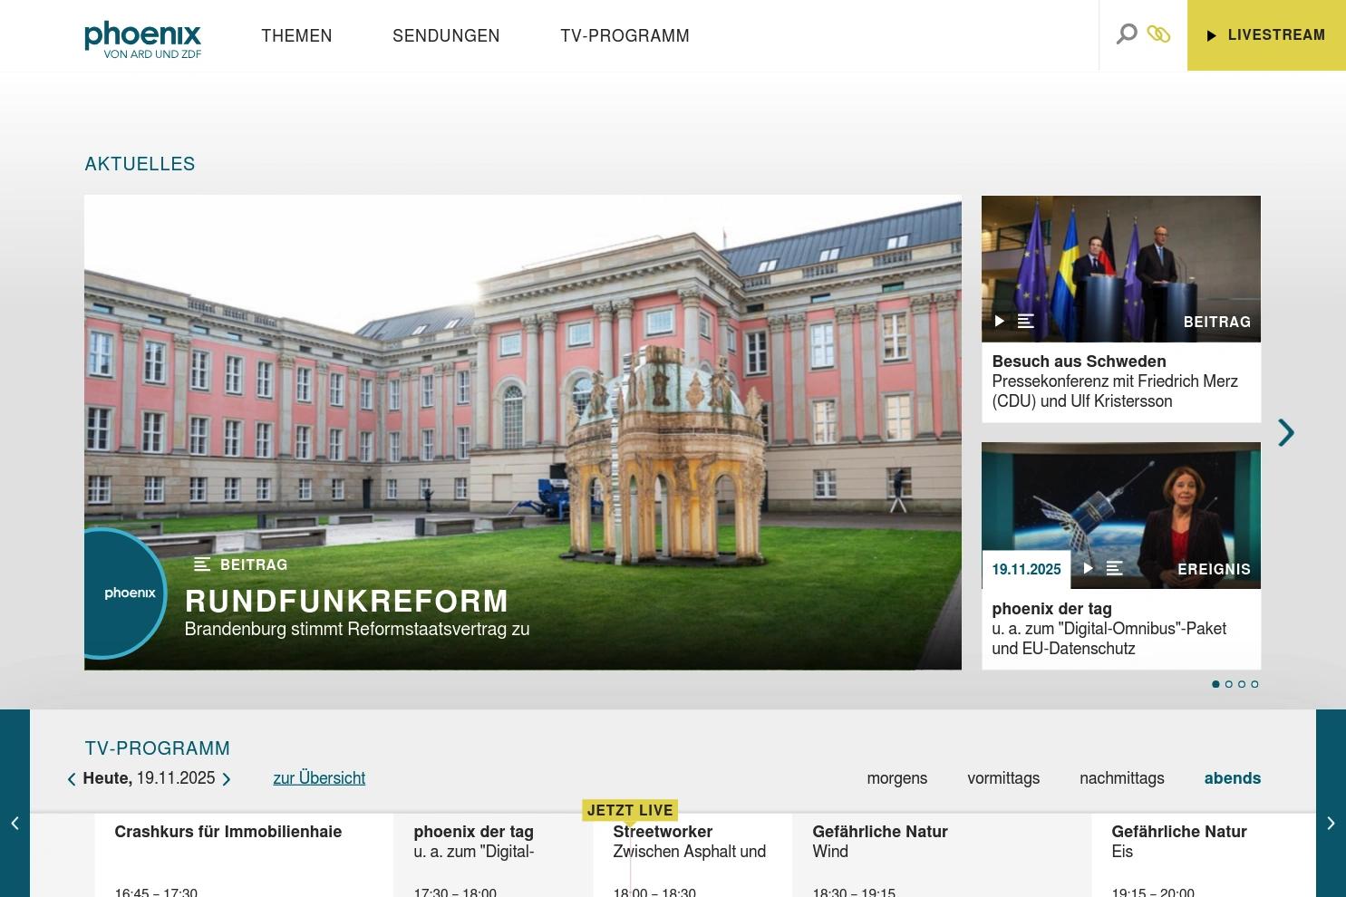Open the zur Übersicht link
Viewport: 1346px width, 897px height.
[x=319, y=778]
